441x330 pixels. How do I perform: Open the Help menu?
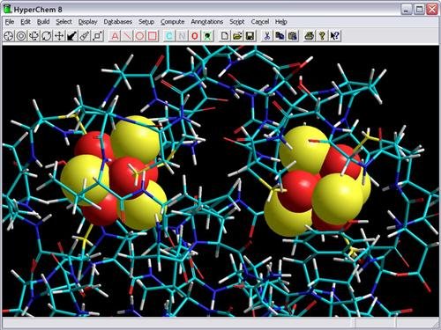[280, 22]
